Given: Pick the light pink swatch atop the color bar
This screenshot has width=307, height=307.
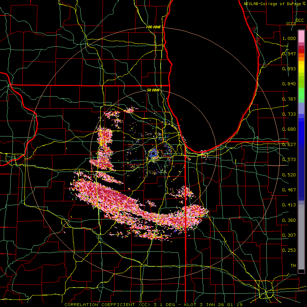Looking at the screenshot, I should pyautogui.click(x=301, y=36).
